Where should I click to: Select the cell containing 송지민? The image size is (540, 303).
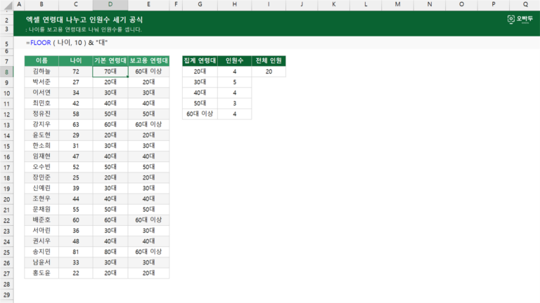41,252
